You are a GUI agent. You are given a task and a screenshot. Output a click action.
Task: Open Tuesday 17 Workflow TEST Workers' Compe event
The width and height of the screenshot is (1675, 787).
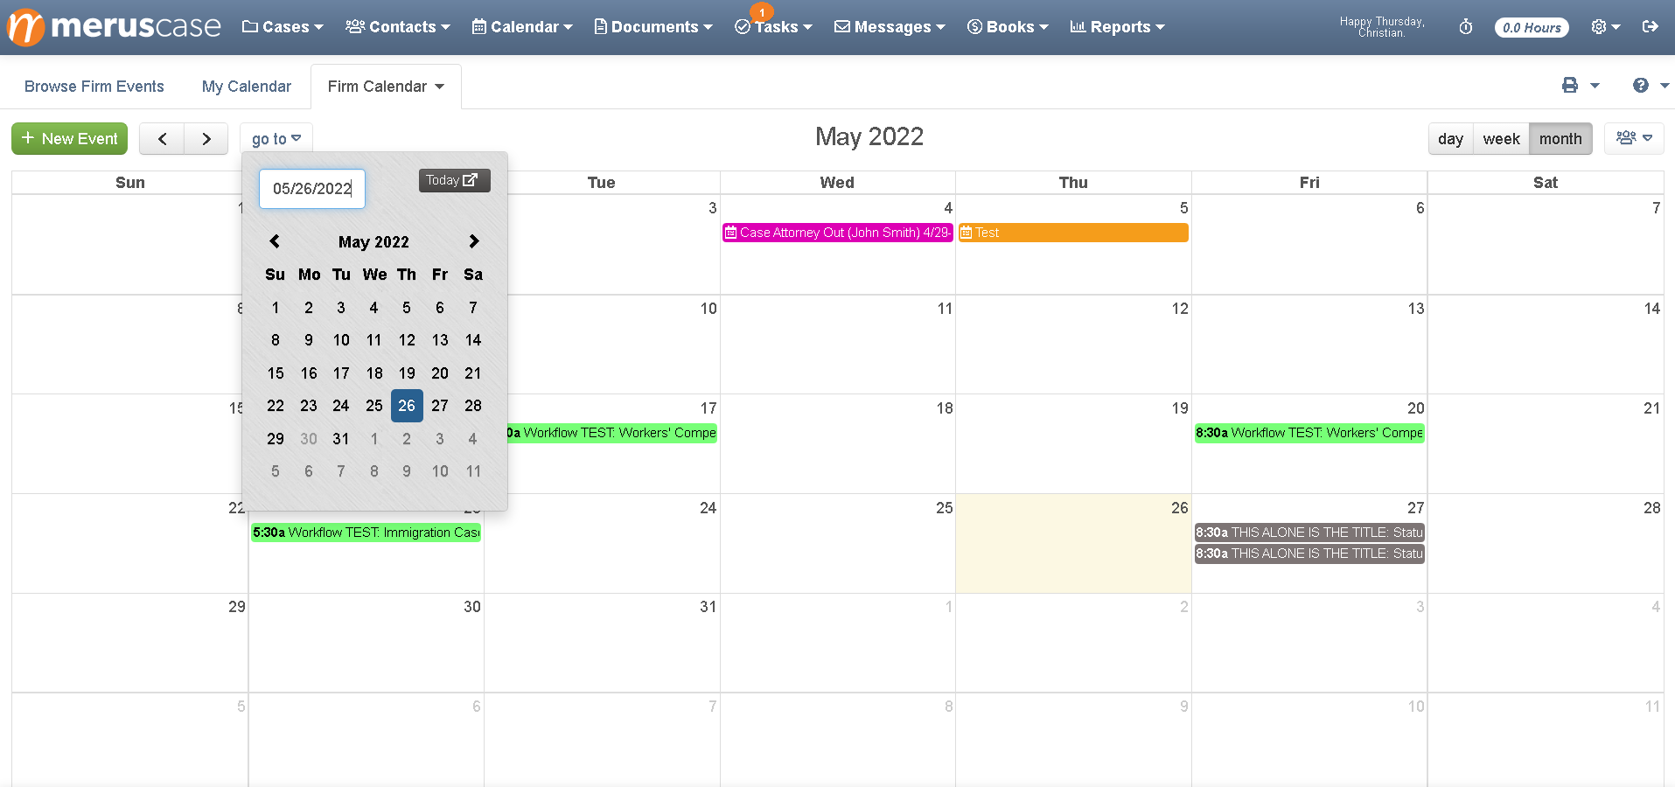click(x=612, y=433)
